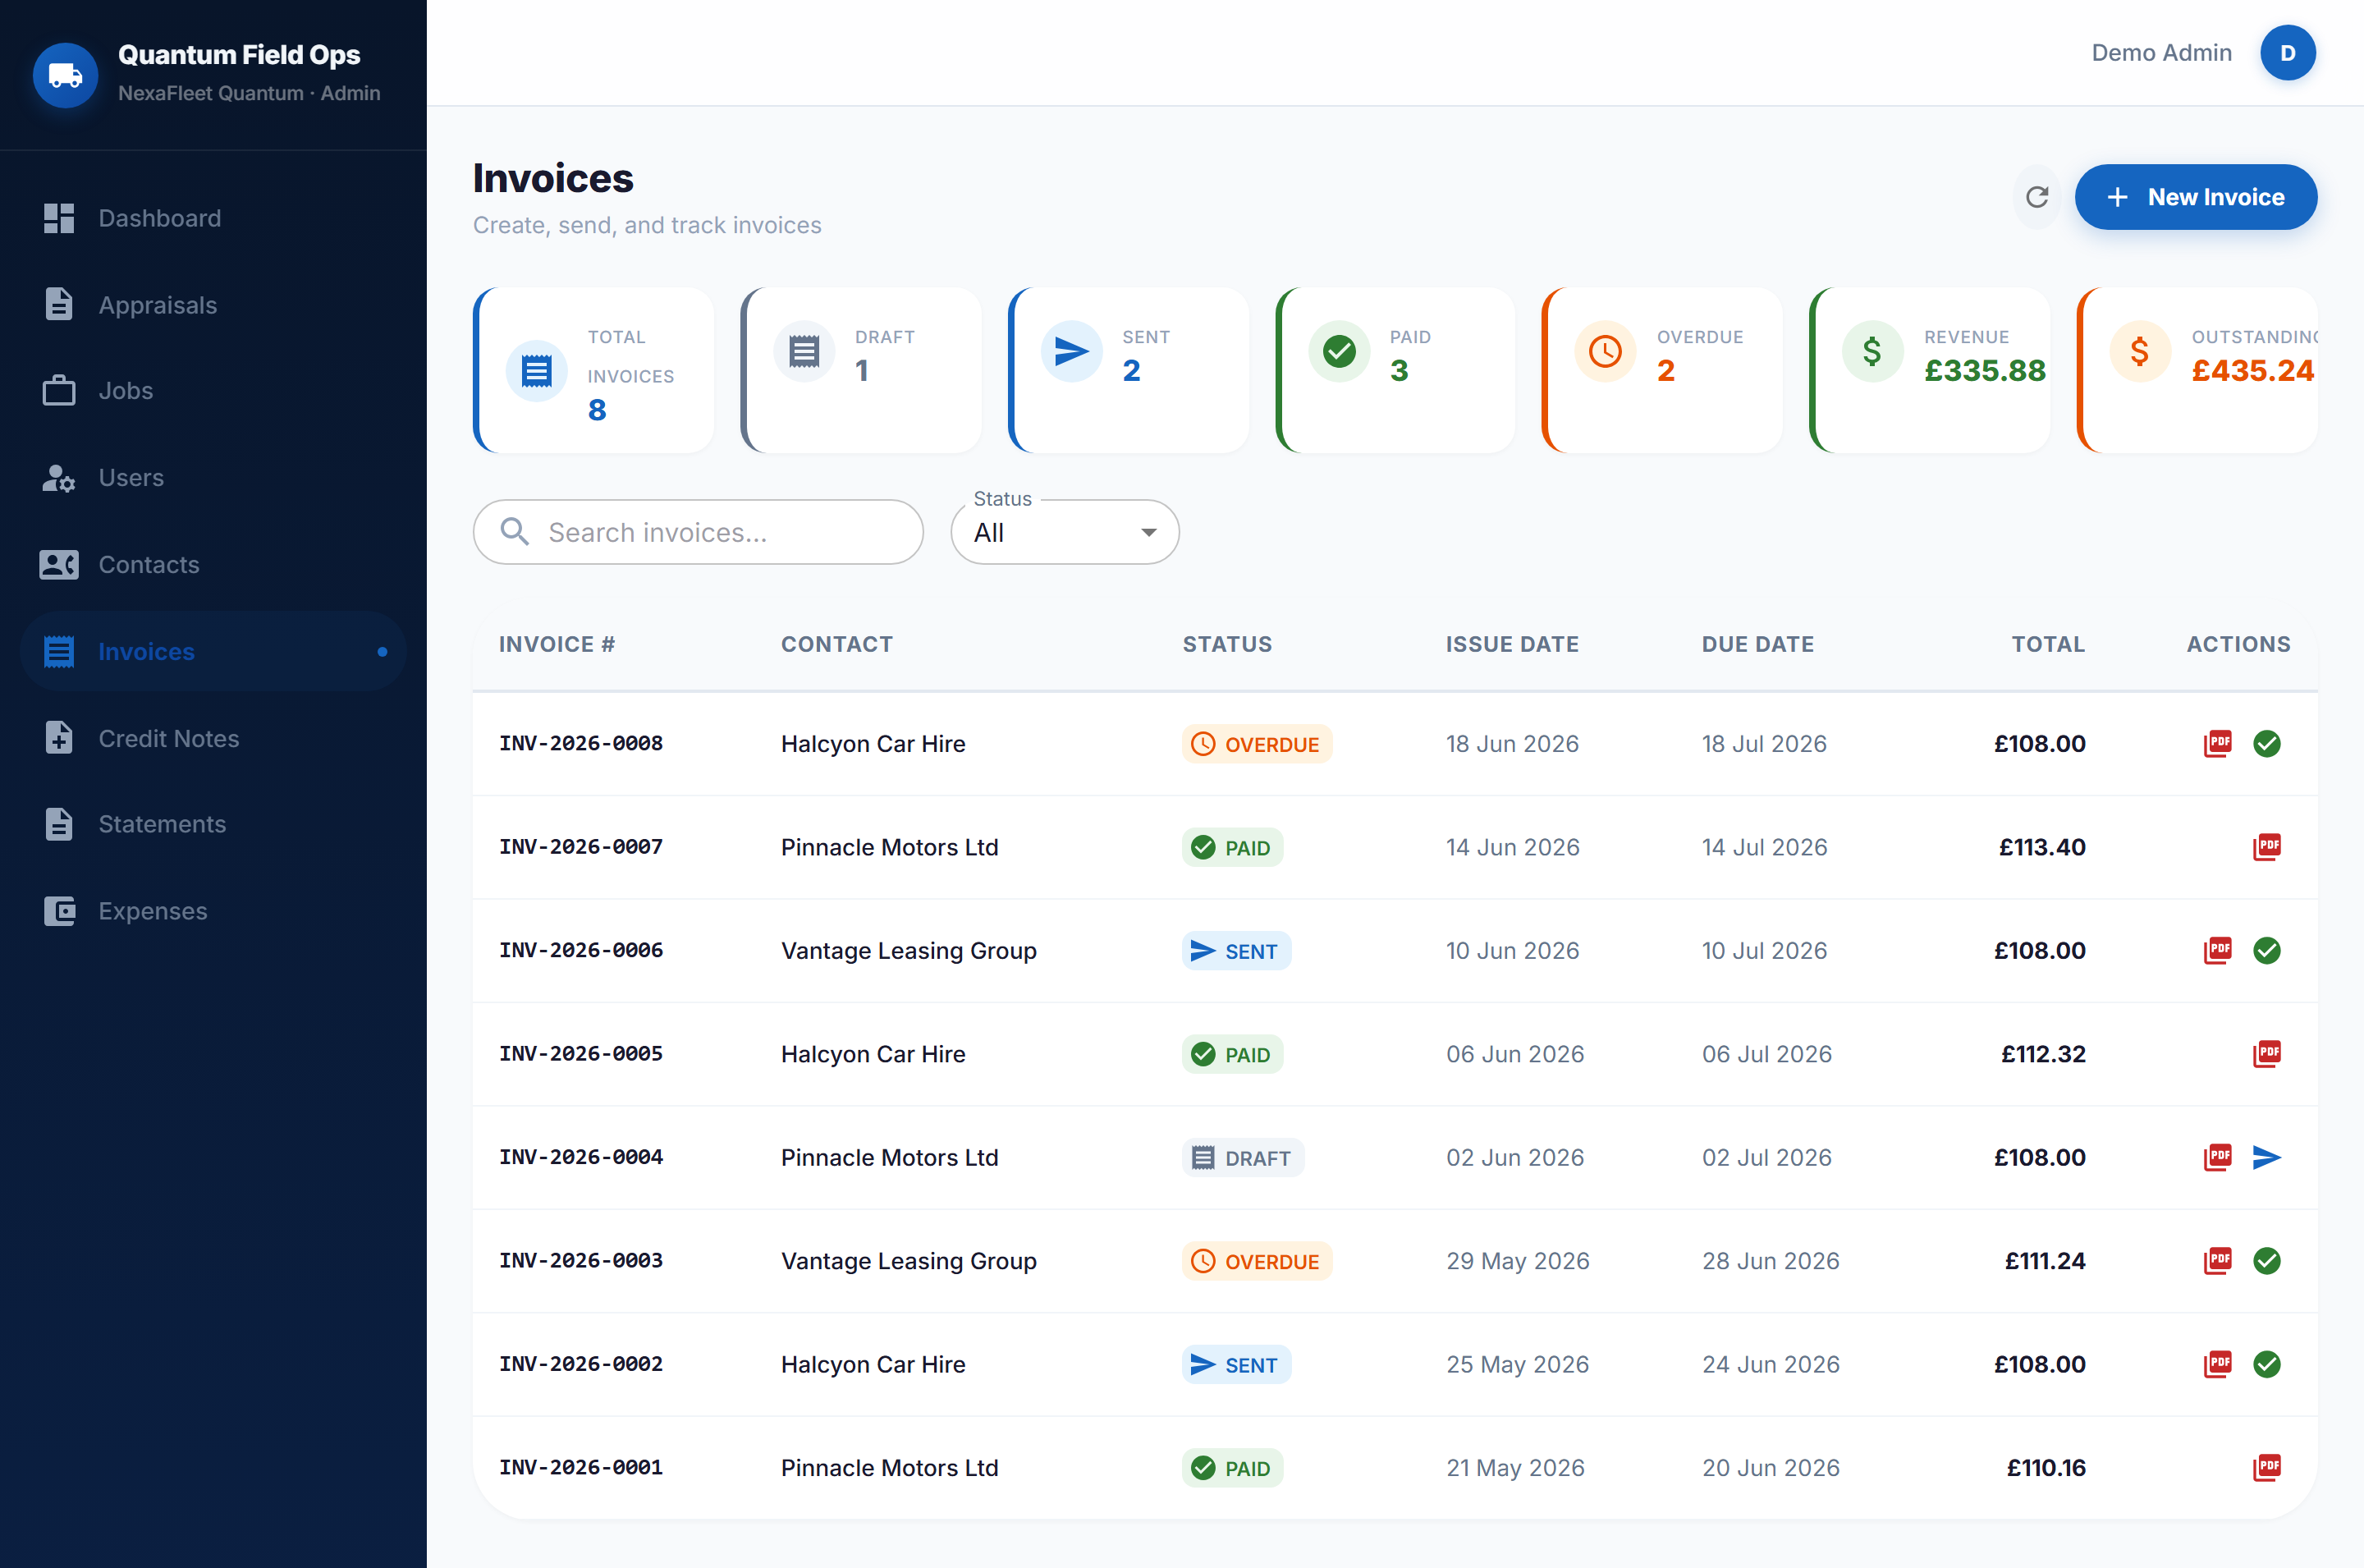Click the ISSUE DATE column header
The height and width of the screenshot is (1568, 2364).
(x=1511, y=644)
